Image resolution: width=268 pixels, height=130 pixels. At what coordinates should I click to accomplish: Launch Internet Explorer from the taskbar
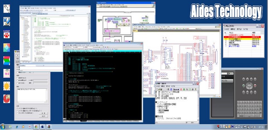tap(16, 127)
